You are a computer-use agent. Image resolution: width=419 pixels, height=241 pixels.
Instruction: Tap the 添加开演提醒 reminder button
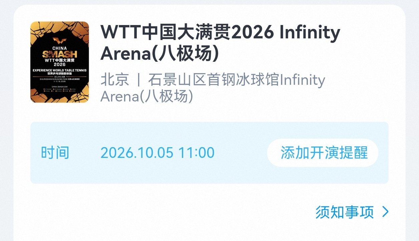pos(323,153)
